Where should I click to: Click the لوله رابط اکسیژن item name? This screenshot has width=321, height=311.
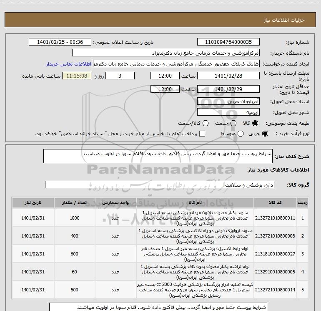[x=195, y=254]
